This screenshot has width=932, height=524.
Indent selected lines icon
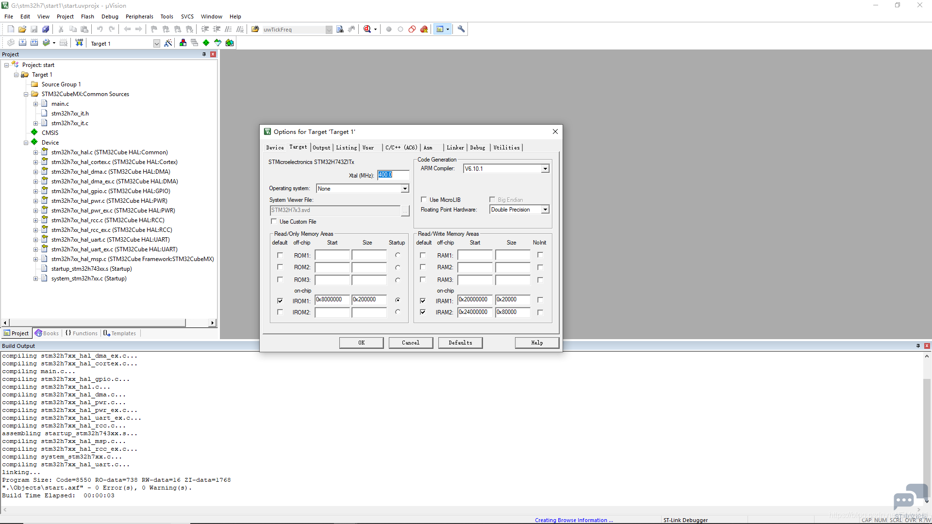pyautogui.click(x=205, y=29)
